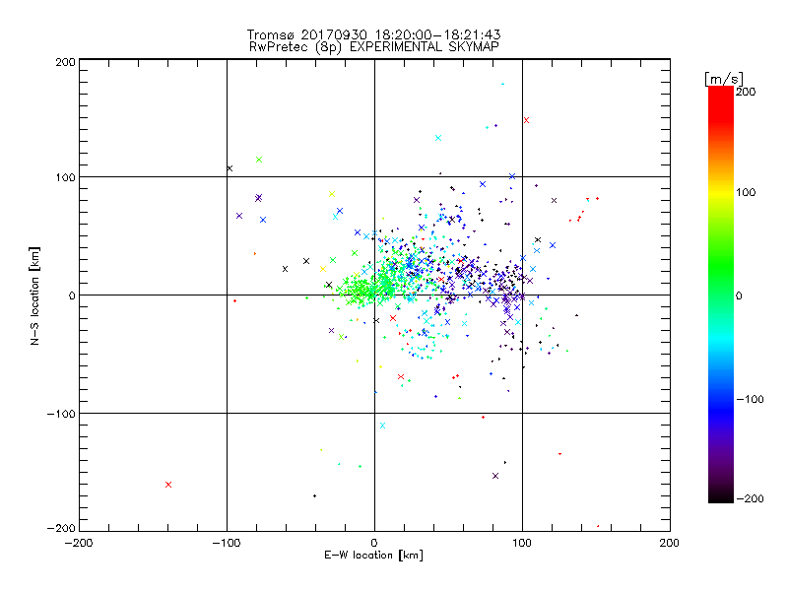
Task: Click the E-W axis tick label "-200"
Action: 79,543
